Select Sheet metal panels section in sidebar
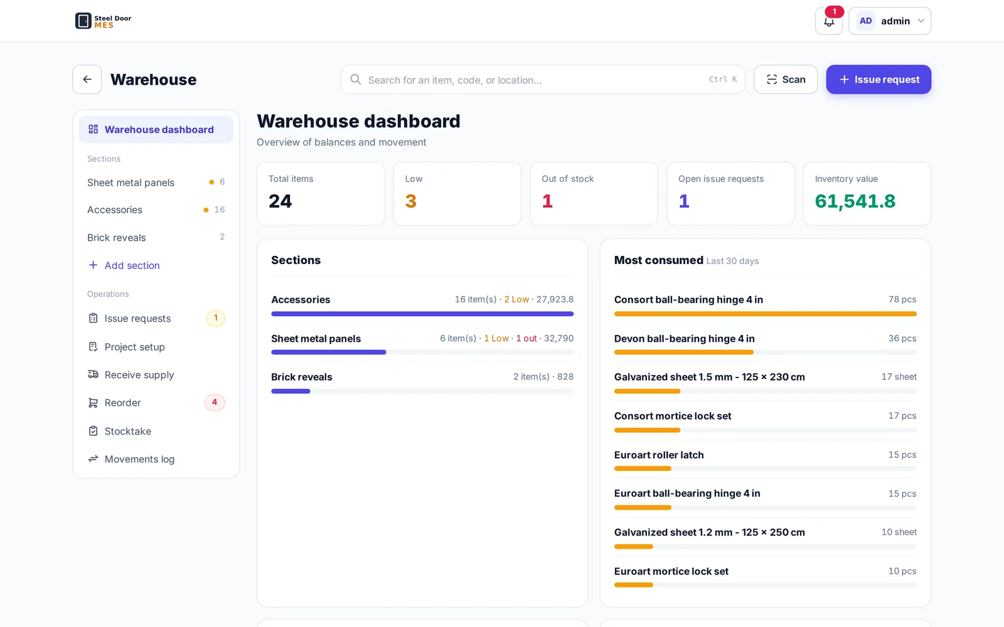1004x627 pixels. pos(156,182)
